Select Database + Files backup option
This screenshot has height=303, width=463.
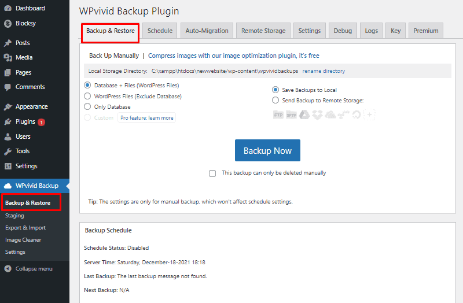87,85
